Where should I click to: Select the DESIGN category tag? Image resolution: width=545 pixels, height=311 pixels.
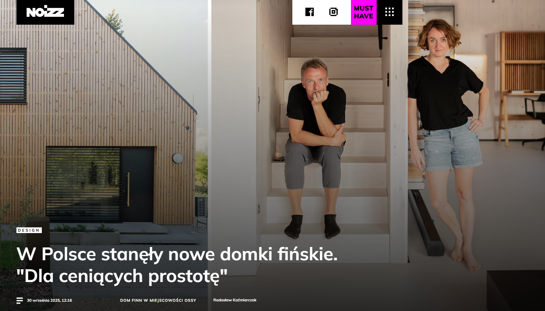pos(29,230)
